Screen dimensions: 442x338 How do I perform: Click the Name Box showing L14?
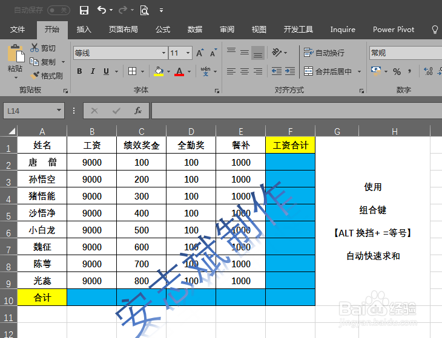(29, 111)
